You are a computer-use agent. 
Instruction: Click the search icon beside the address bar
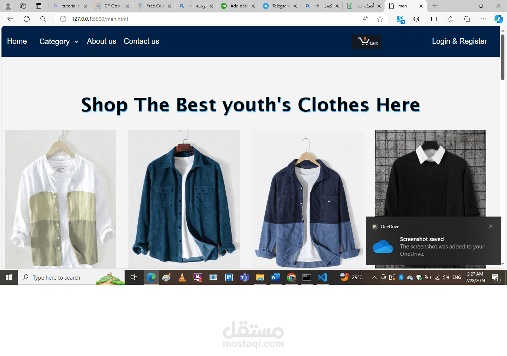pyautogui.click(x=43, y=19)
